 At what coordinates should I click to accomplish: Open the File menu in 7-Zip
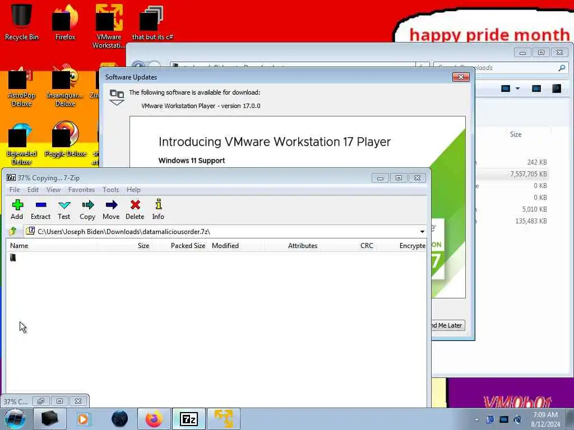pyautogui.click(x=15, y=189)
